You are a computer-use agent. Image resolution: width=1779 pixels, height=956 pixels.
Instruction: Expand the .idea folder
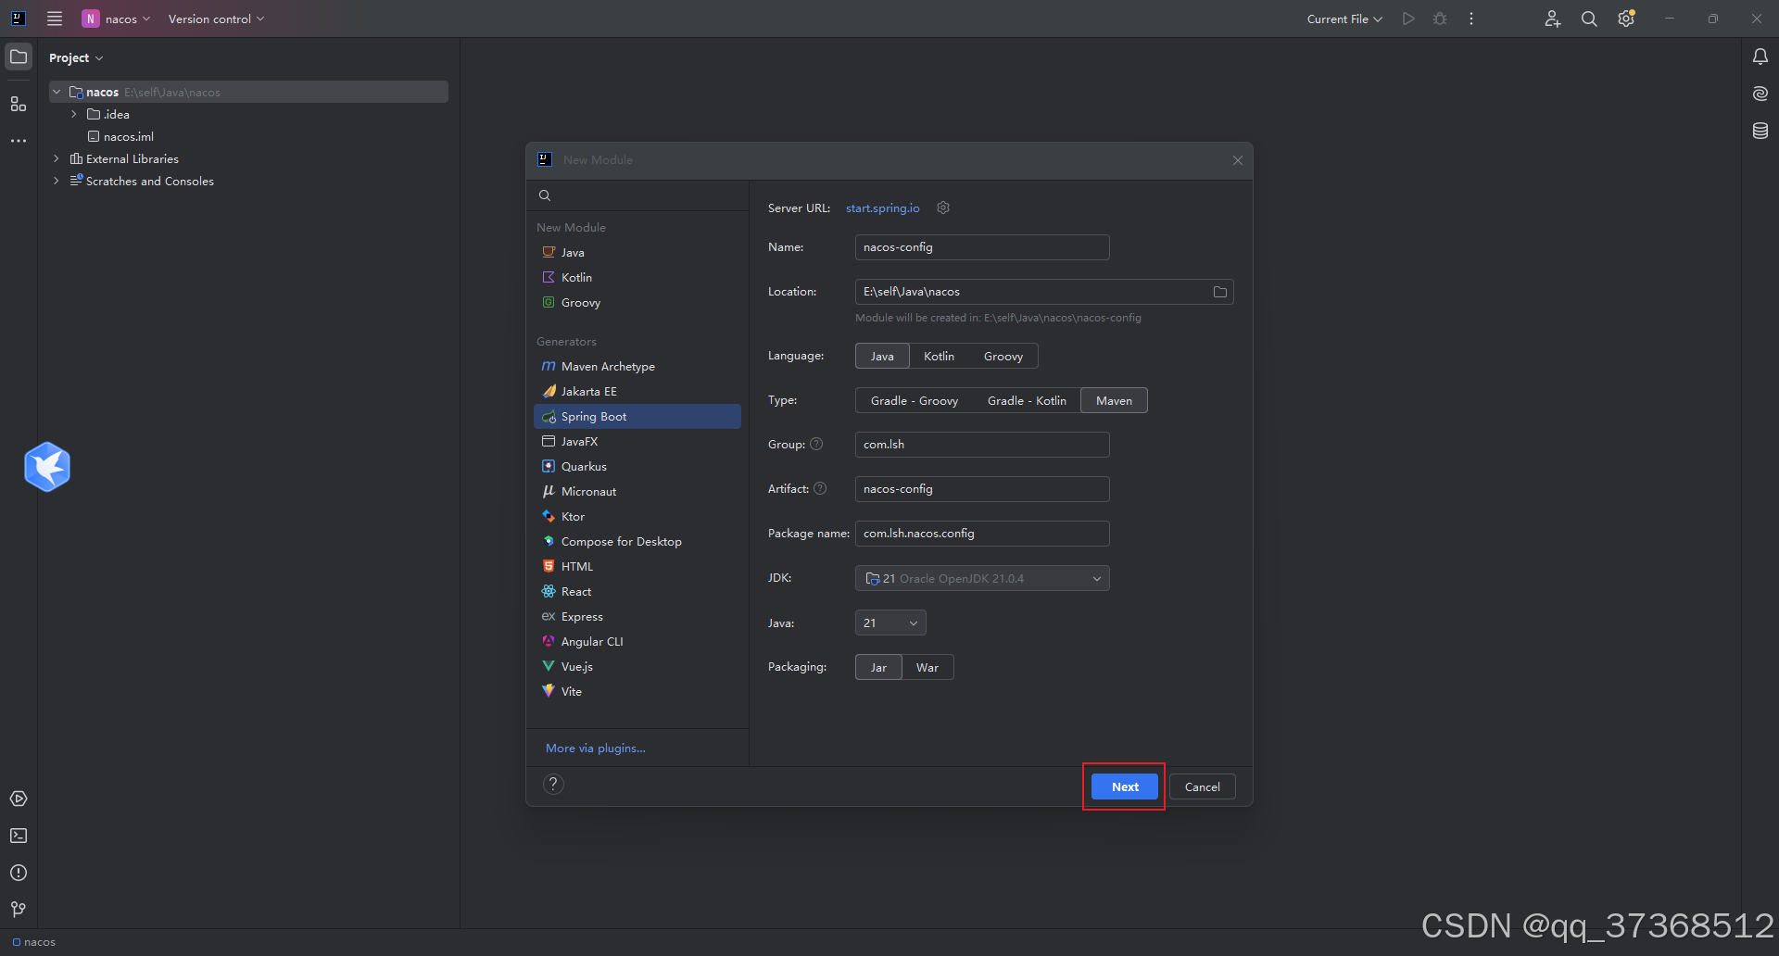click(74, 114)
